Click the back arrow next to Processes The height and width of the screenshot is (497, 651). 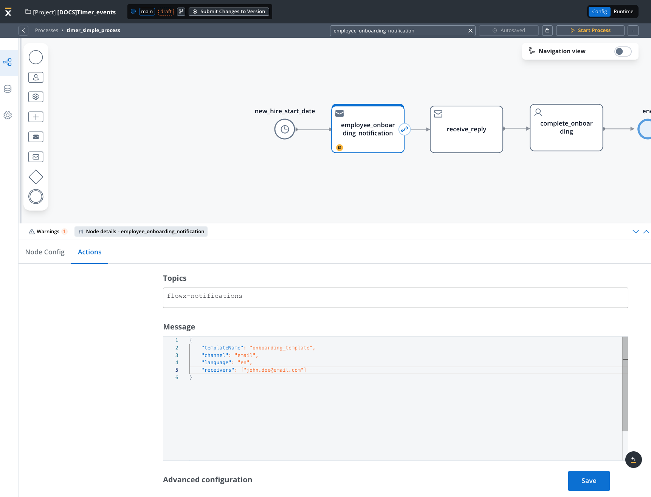[x=23, y=31]
